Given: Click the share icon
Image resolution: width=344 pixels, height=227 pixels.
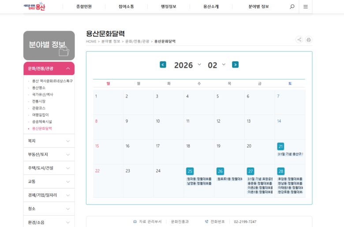Looking at the screenshot, I should 299,40.
